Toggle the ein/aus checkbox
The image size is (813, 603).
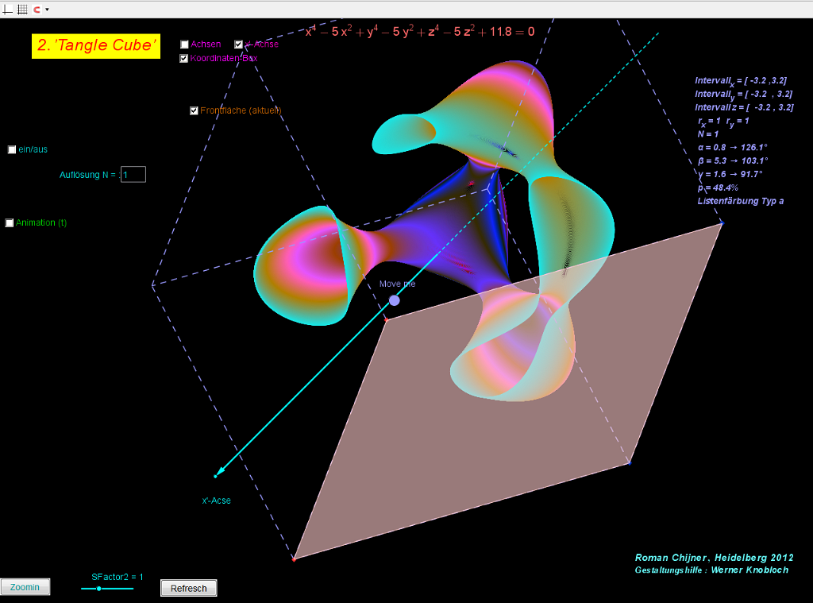point(12,149)
